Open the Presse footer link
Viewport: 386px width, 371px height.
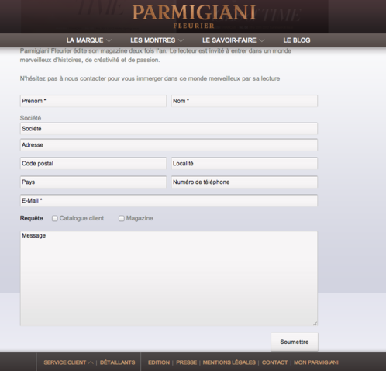coord(186,362)
